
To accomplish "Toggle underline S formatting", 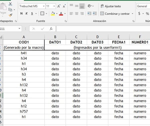I will (32, 13).
